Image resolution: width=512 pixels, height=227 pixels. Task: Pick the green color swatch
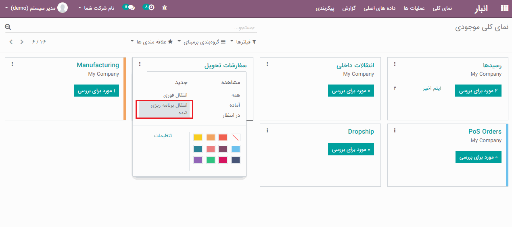tap(211, 160)
